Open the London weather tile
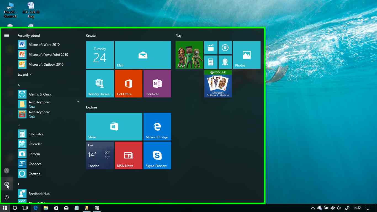Image resolution: width=377 pixels, height=212 pixels. [100, 155]
